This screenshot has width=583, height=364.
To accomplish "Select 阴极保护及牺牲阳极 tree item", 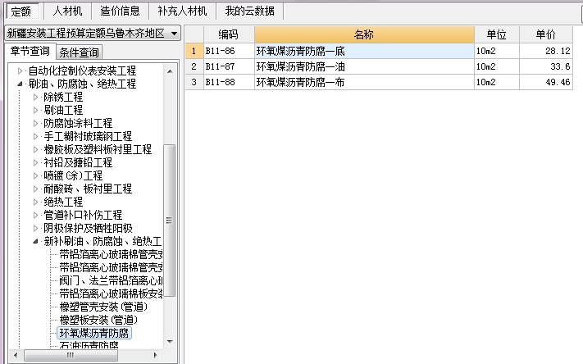I will point(88,228).
